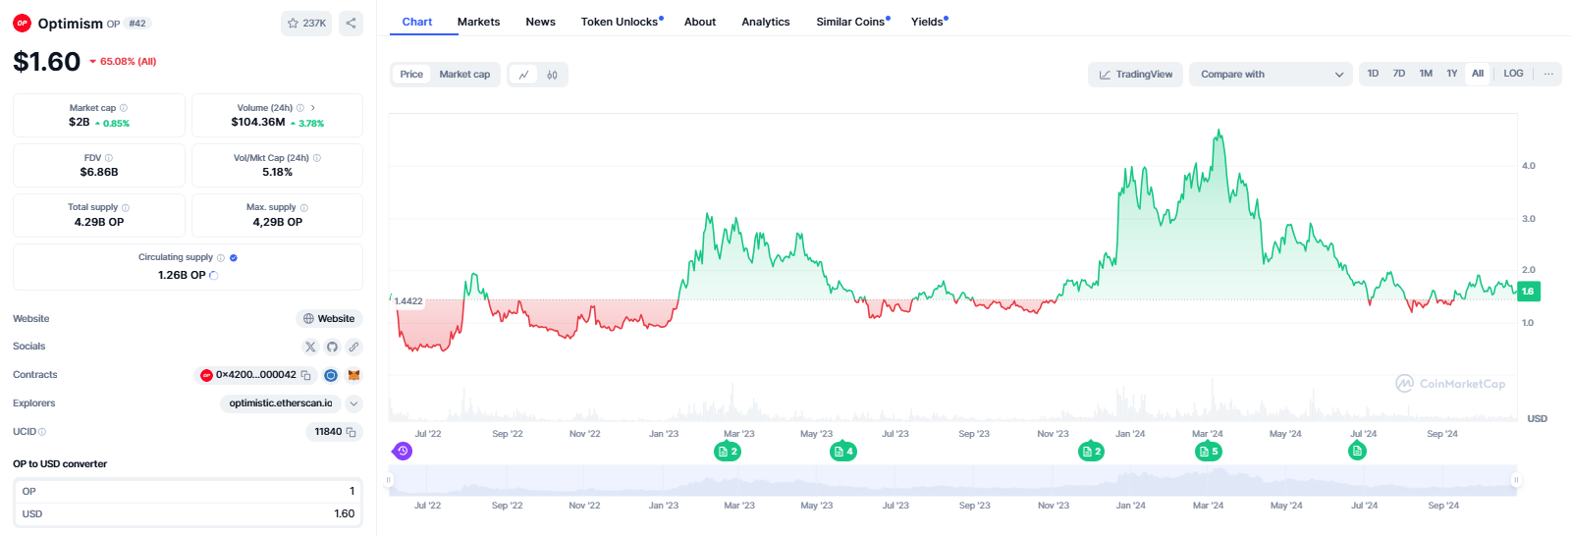
Task: Open Mar '23 event marker with 2
Action: [x=727, y=452]
